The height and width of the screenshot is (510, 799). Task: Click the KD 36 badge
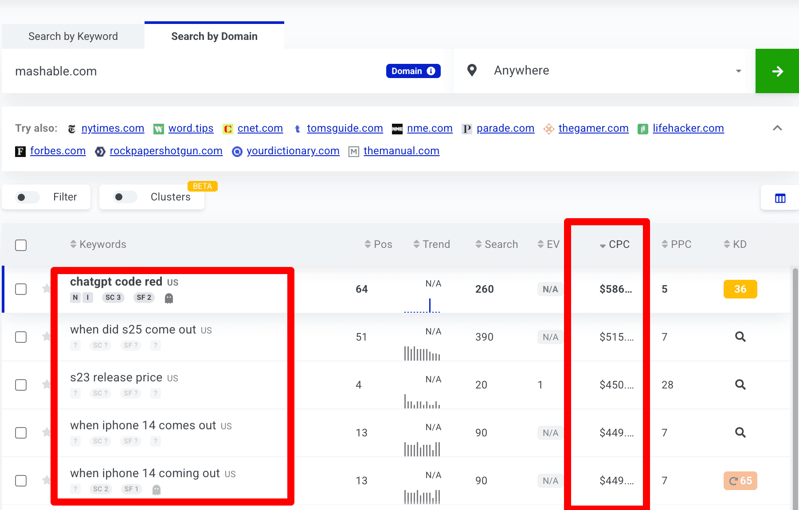click(x=740, y=289)
